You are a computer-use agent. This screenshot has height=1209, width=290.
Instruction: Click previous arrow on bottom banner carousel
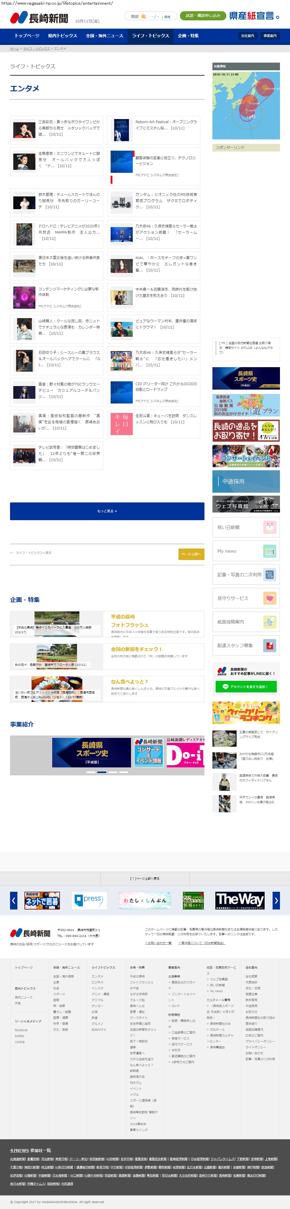coord(14,900)
